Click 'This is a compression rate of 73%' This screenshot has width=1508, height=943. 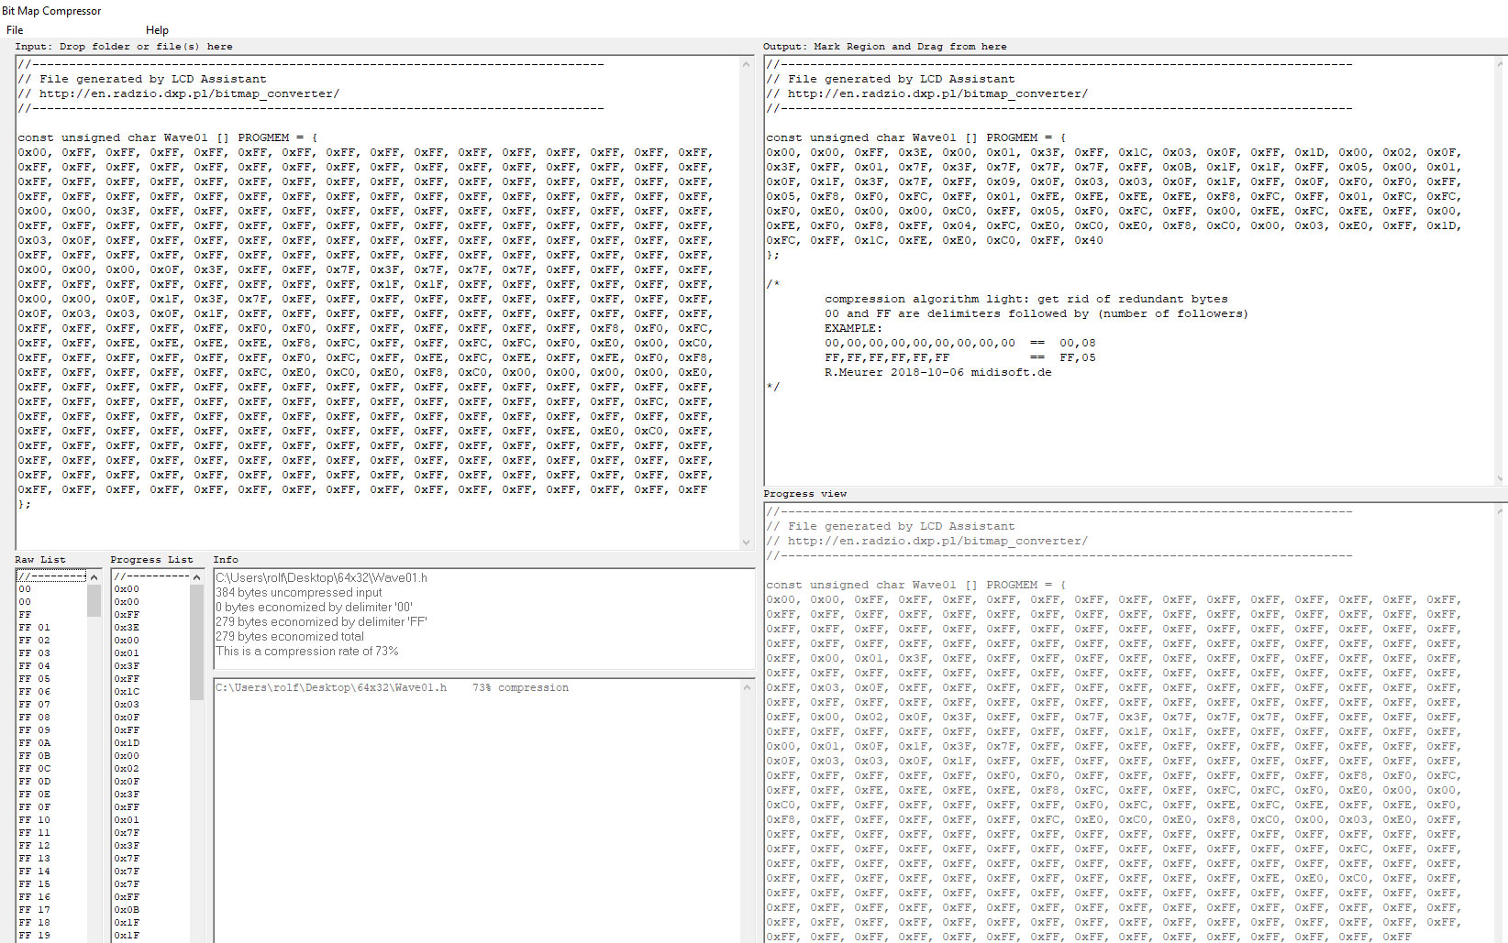coord(307,651)
